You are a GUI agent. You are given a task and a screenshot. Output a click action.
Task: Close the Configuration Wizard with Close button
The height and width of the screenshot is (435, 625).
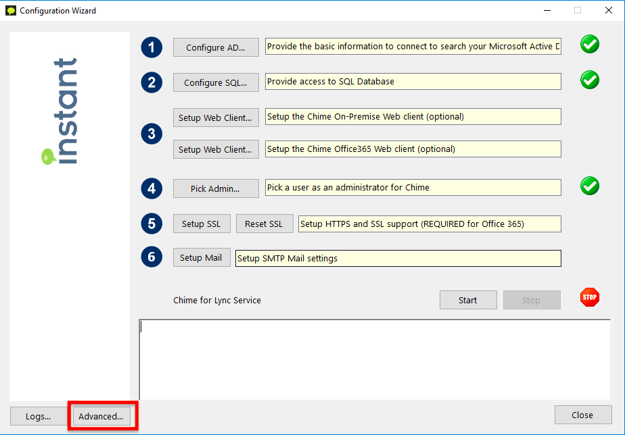click(583, 415)
